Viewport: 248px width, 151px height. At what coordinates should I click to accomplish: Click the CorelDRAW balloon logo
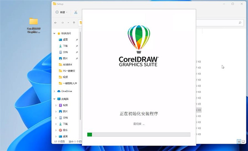[139, 39]
